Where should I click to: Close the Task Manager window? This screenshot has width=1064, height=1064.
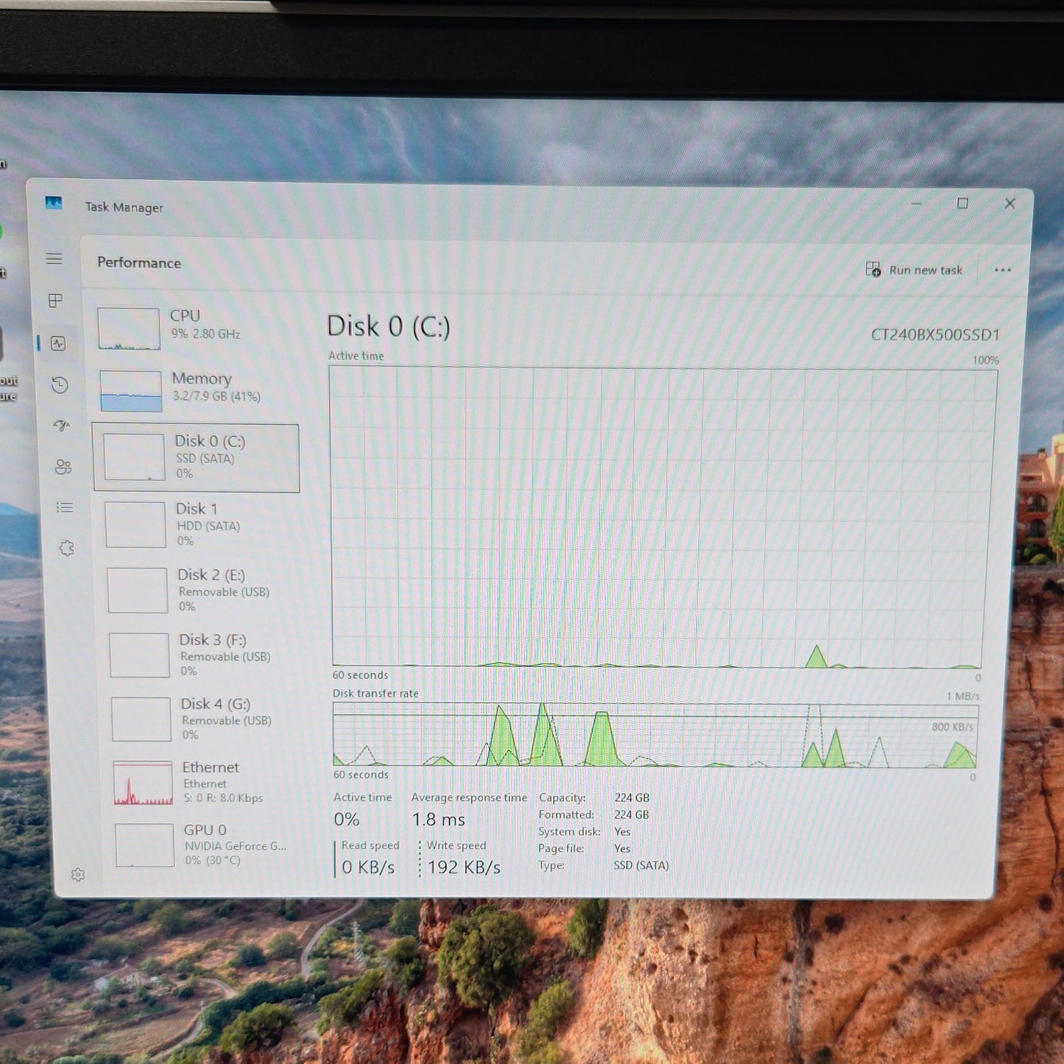point(1010,203)
